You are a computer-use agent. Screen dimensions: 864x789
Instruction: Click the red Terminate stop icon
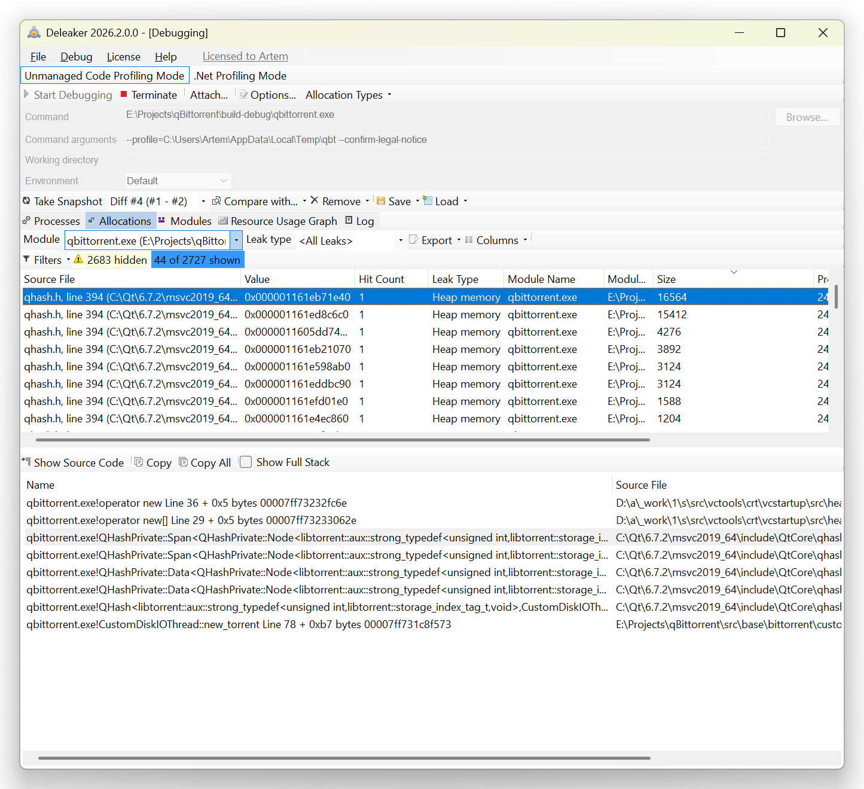tap(124, 94)
